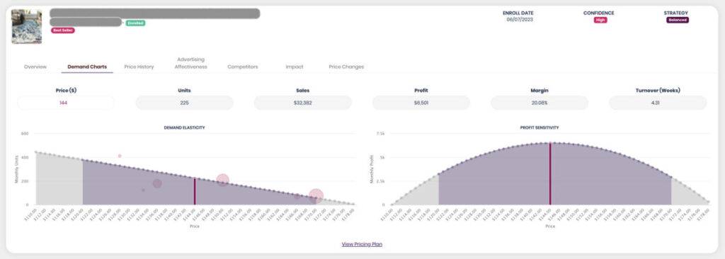Click the small bubble near $128 in demand chart
This screenshot has height=259, width=725.
point(120,156)
